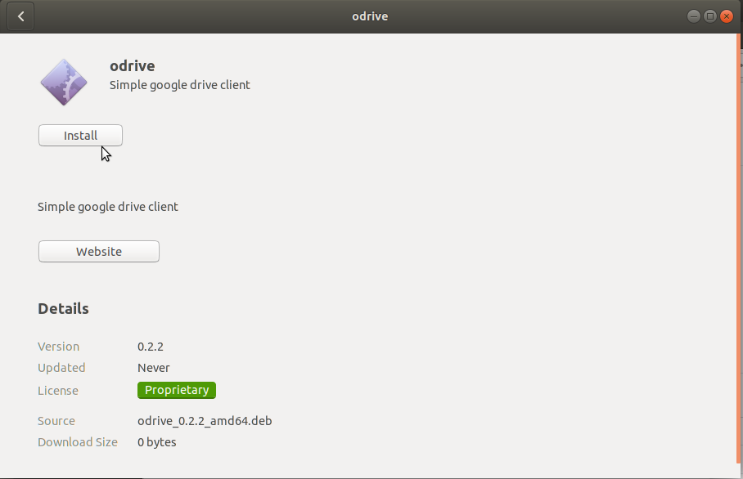Maximize the odrive software window

[x=709, y=16]
